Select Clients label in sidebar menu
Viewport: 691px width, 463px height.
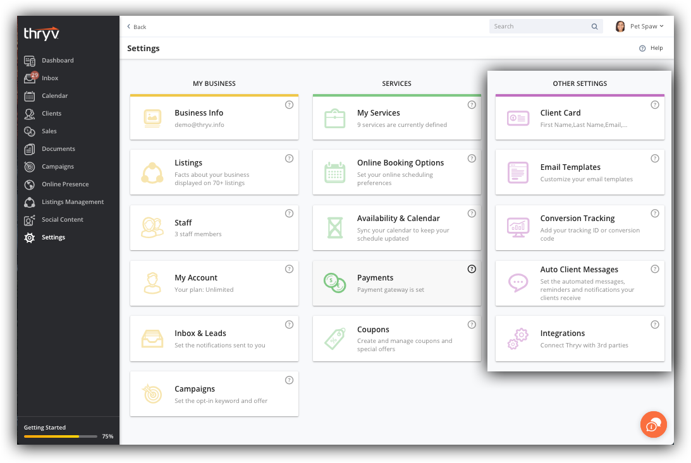click(x=52, y=114)
